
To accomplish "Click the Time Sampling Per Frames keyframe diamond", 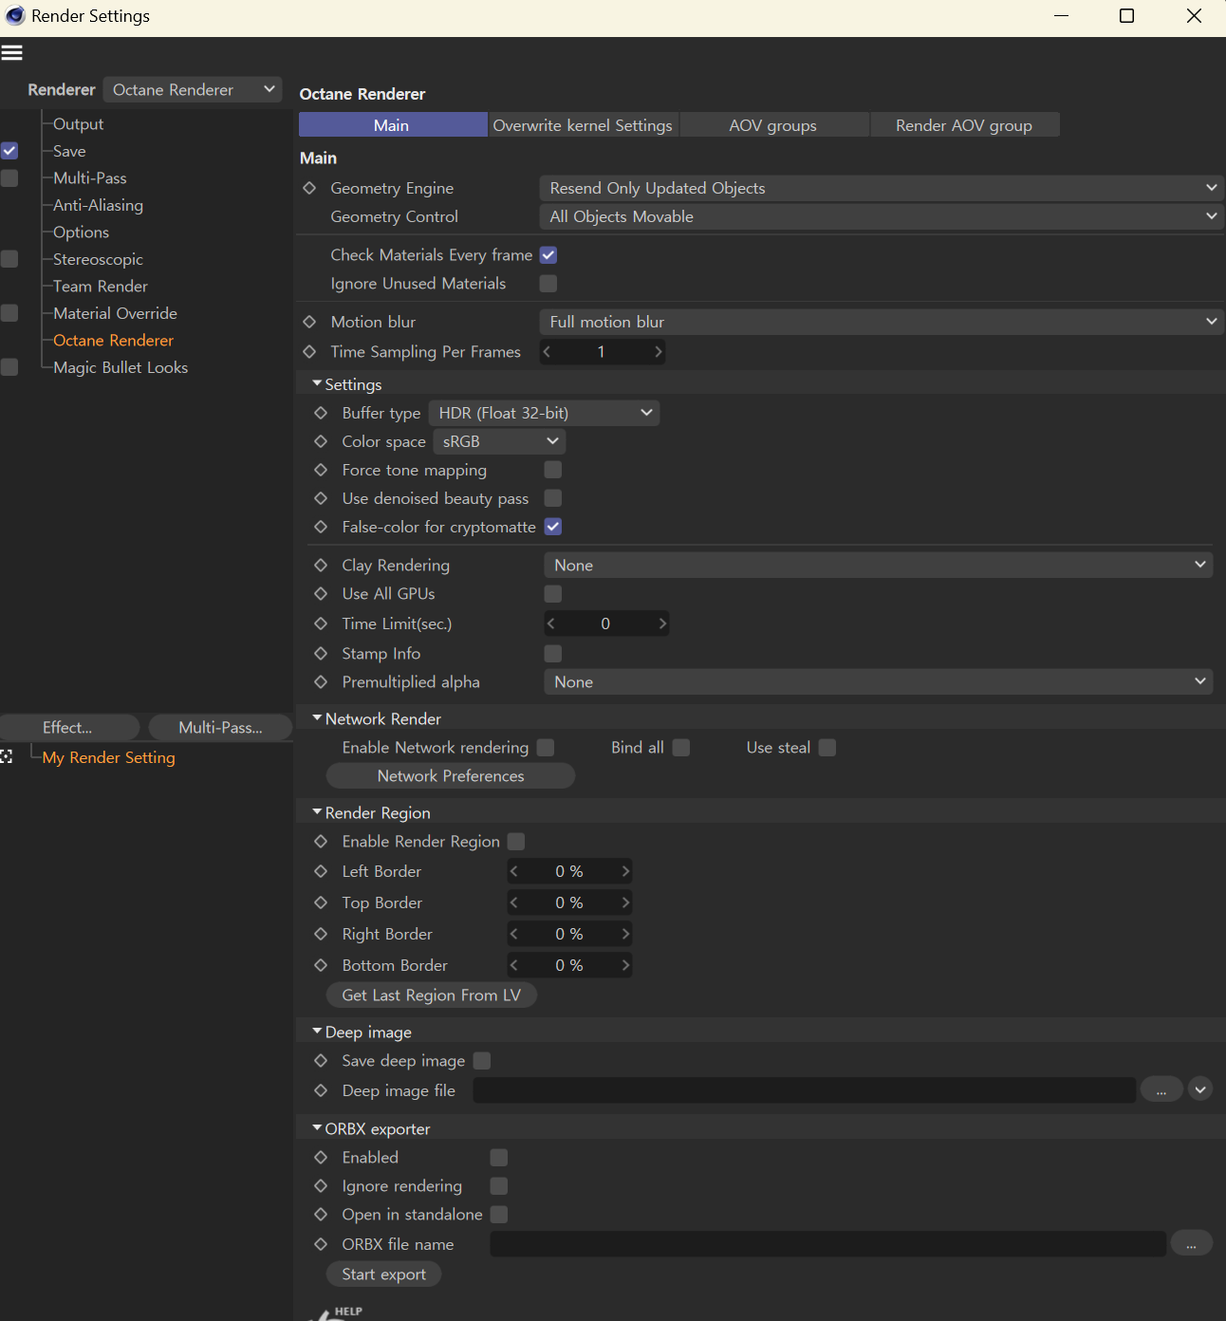I will click(309, 351).
